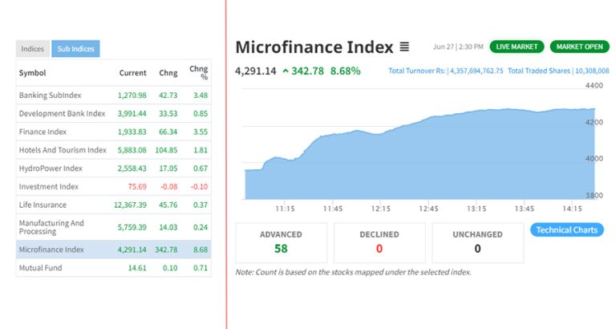616x329 pixels.
Task: Click Mutual Fund current value 14.61
Action: coord(137,268)
